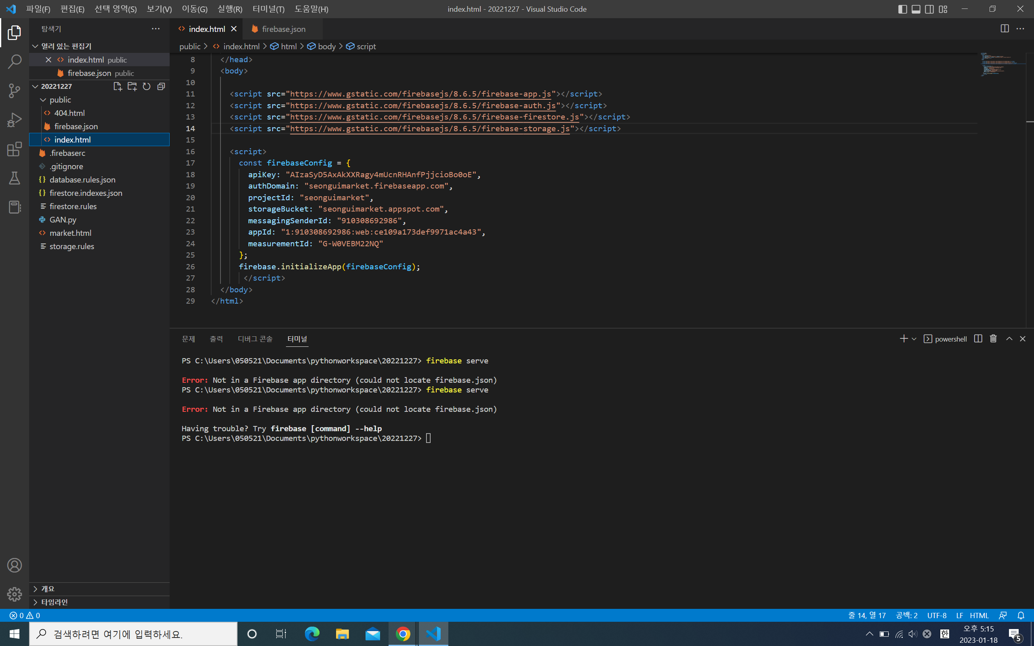This screenshot has height=646, width=1034.
Task: Click the firebase-app.js script URL link
Action: [x=420, y=94]
